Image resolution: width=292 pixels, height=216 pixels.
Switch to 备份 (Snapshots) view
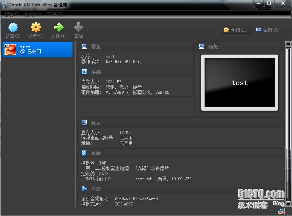coord(267,30)
